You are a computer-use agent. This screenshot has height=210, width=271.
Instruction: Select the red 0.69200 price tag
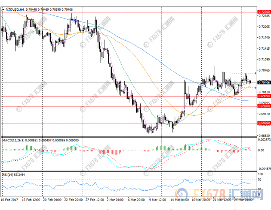coord(263,123)
